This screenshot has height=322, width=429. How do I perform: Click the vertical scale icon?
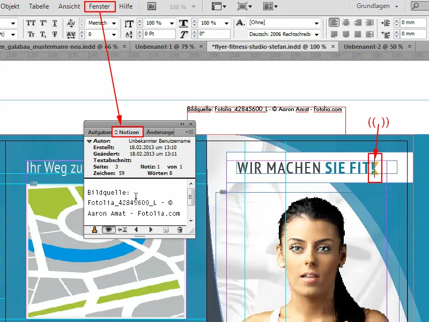click(129, 23)
